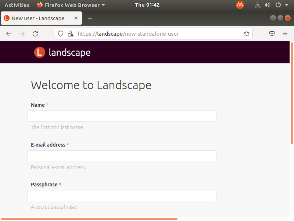Image resolution: width=294 pixels, height=221 pixels.
Task: Click into the Passphrase field
Action: [x=122, y=196]
